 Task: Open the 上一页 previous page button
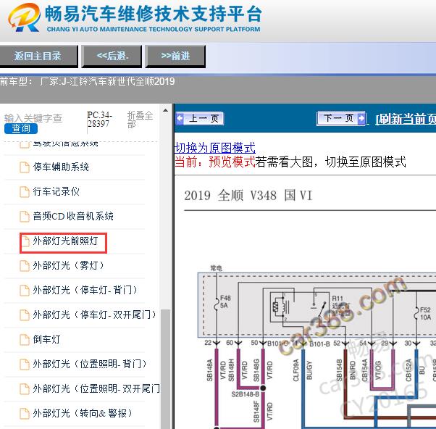click(x=200, y=119)
